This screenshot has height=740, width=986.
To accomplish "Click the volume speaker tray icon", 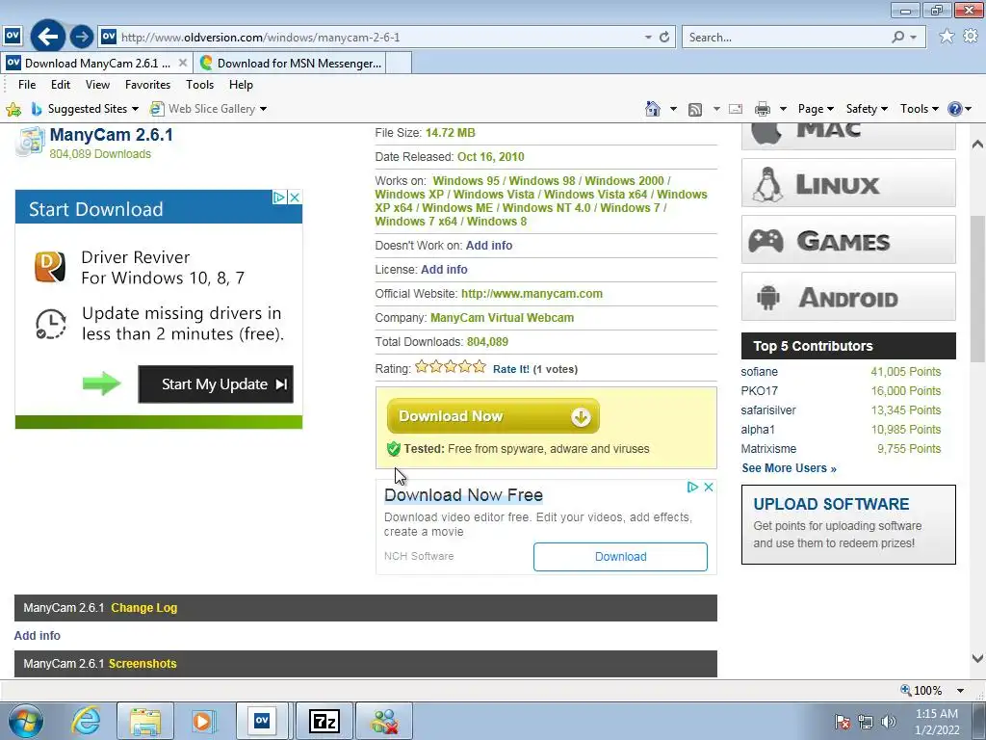I will point(889,721).
